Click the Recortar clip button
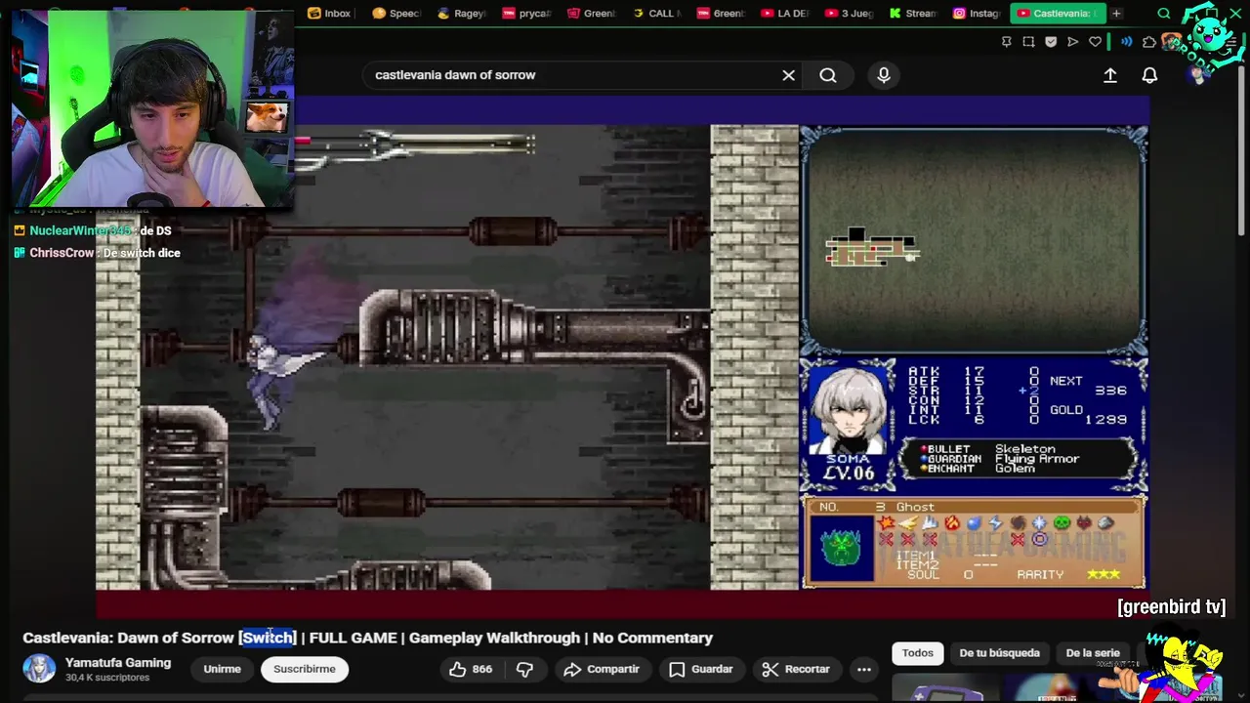The height and width of the screenshot is (703, 1250). click(x=796, y=669)
